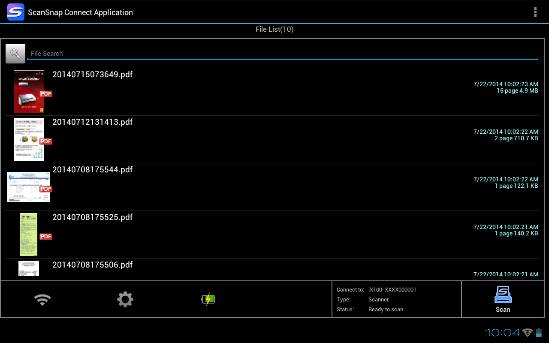Click the magnifier search icon button
This screenshot has height=343, width=549.
[15, 54]
